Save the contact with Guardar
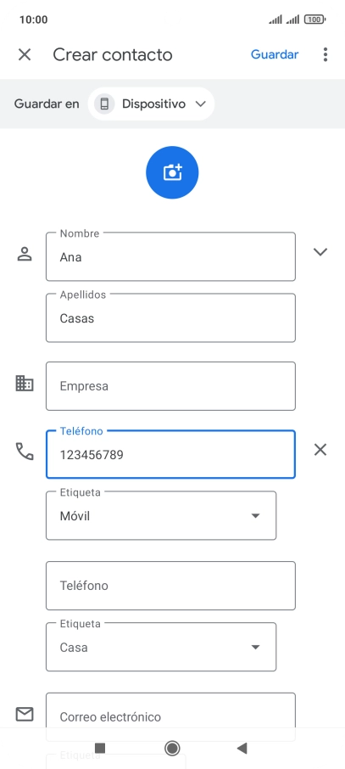Screen dimensions: 345x769 pos(275,54)
